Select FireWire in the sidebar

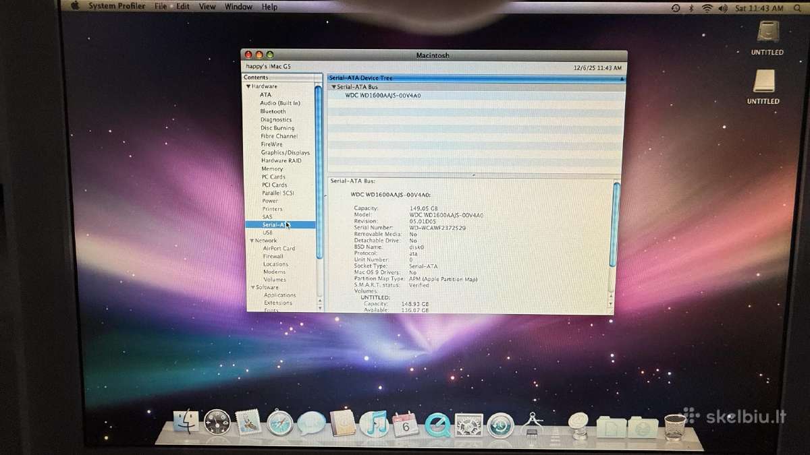[272, 144]
